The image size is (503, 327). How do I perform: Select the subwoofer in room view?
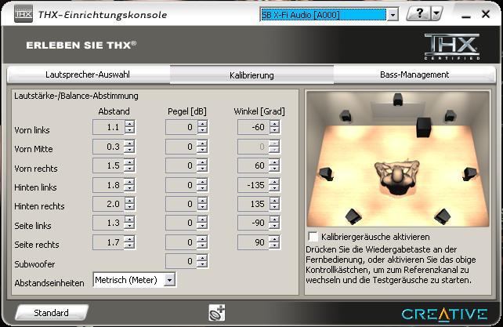(424, 127)
